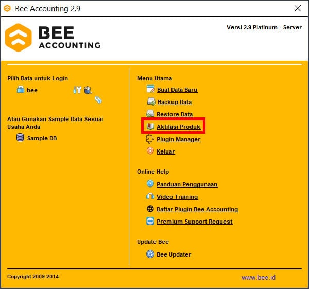The width and height of the screenshot is (309, 289).
Task: Click the Bee Updater refresh icon
Action: click(150, 254)
